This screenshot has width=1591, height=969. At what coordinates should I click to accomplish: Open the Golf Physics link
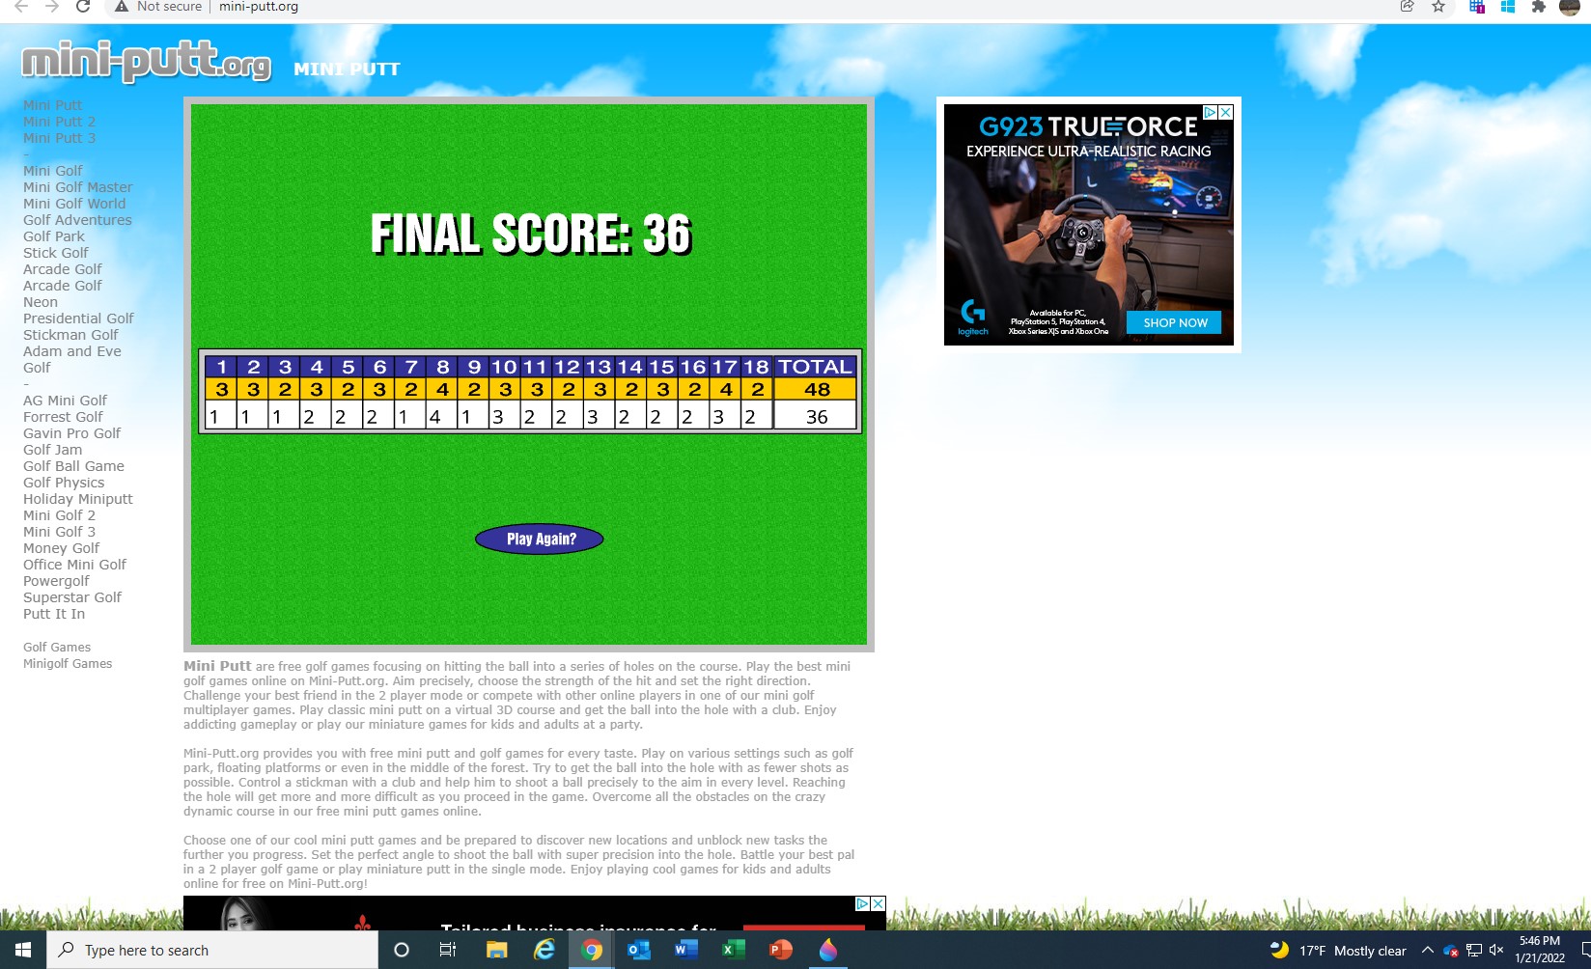(x=64, y=483)
